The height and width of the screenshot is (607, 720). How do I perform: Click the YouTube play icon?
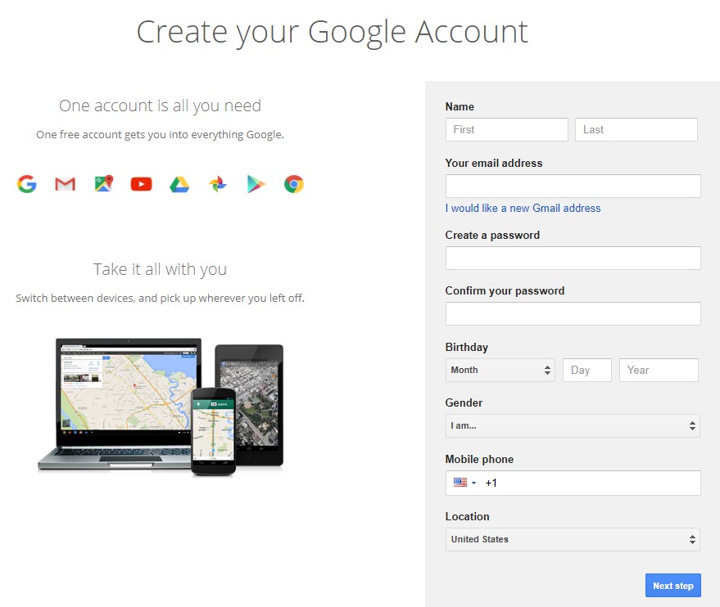click(141, 184)
